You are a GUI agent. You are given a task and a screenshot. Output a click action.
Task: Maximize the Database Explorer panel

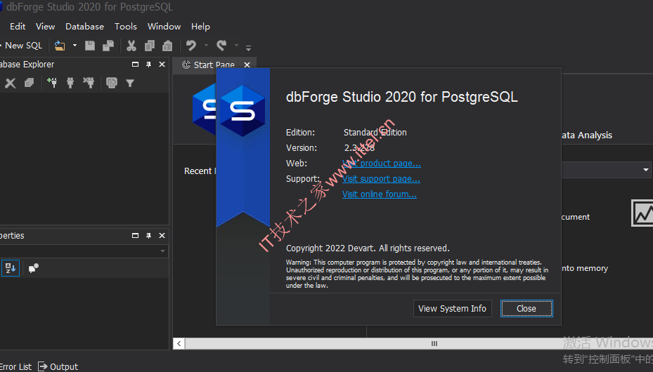click(135, 65)
